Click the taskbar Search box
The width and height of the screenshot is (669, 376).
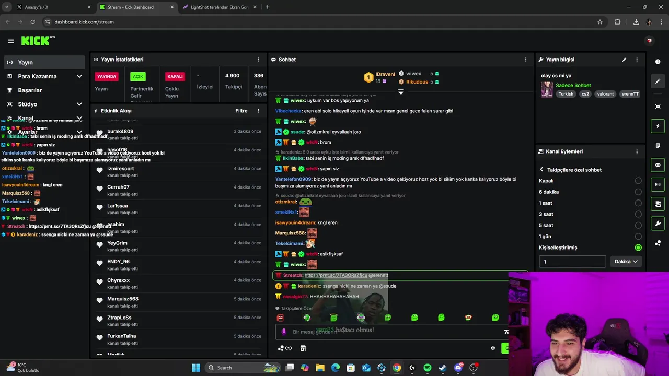(x=243, y=368)
